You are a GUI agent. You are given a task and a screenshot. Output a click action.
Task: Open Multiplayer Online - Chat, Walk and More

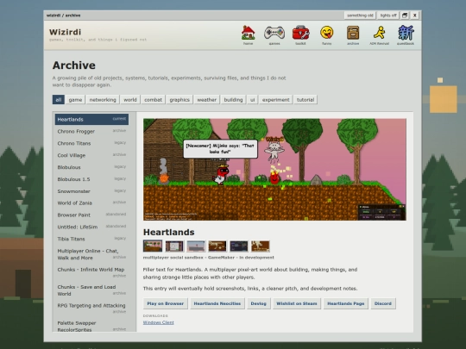(x=91, y=254)
